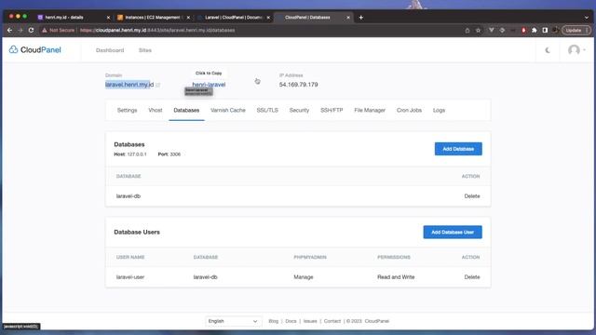596x335 pixels.
Task: Delete the laravel-user database user
Action: click(472, 277)
